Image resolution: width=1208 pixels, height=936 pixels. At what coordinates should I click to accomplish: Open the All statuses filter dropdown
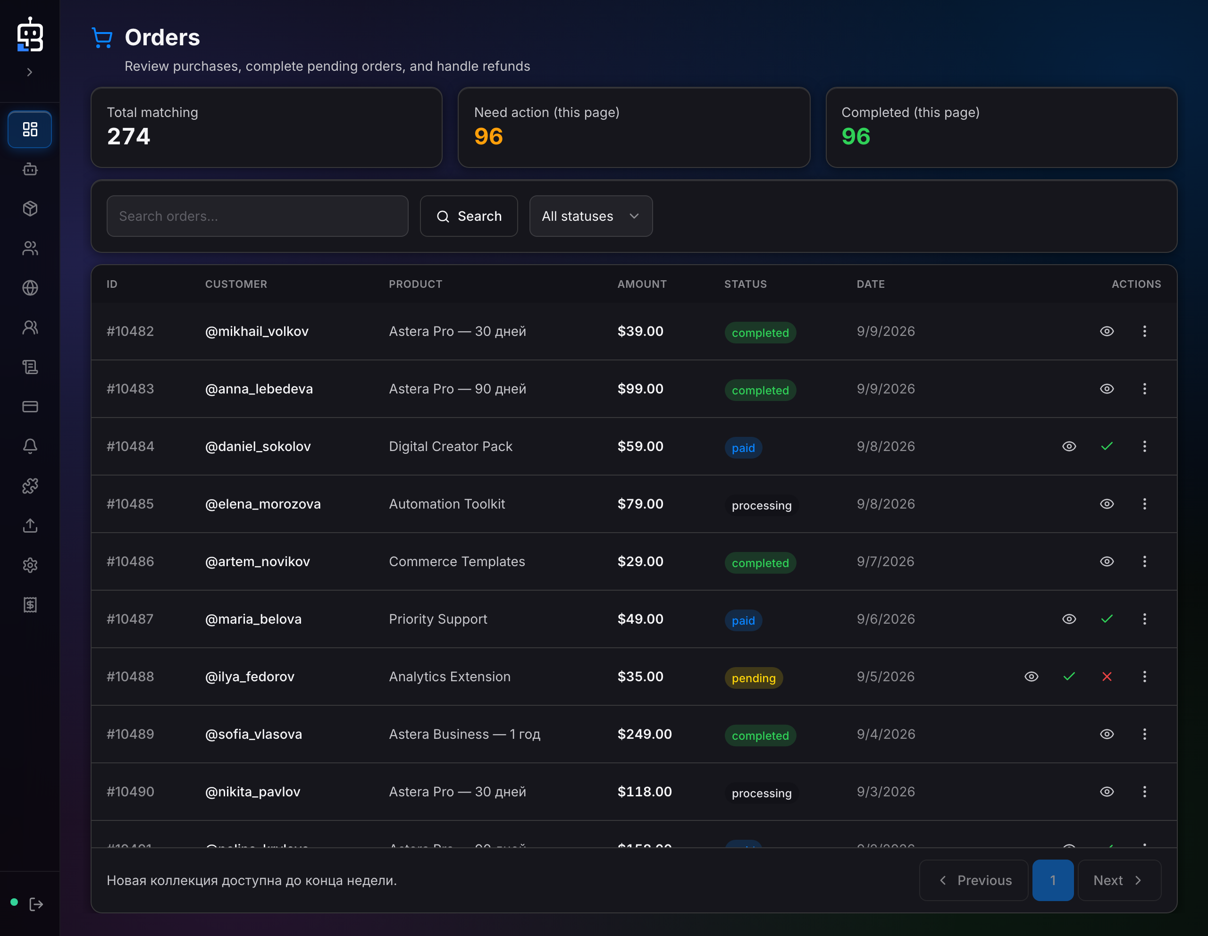click(x=591, y=216)
